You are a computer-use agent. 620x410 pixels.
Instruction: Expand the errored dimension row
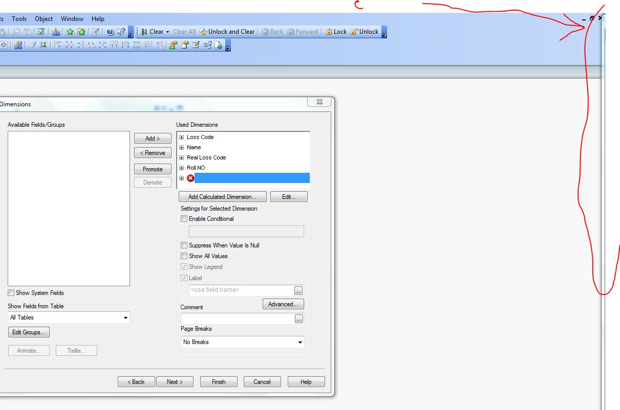[x=181, y=178]
